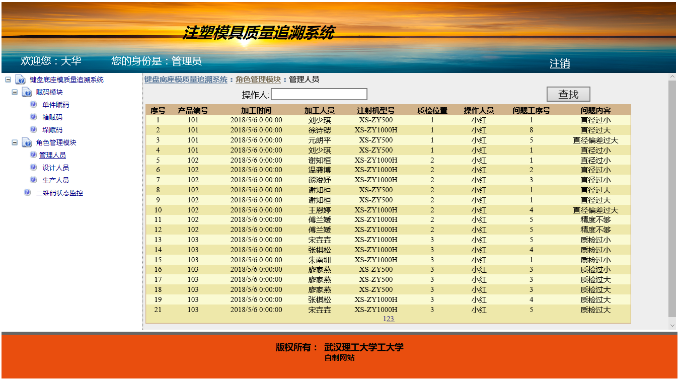The height and width of the screenshot is (380, 679).
Task: Click the 查找 search button
Action: pos(568,94)
